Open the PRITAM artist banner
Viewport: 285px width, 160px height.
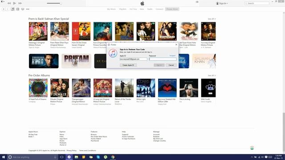[x=76, y=61]
